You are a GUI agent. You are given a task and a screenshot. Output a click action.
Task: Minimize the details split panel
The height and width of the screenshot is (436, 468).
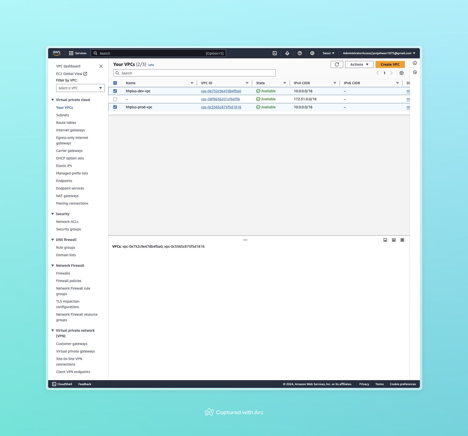click(385, 240)
